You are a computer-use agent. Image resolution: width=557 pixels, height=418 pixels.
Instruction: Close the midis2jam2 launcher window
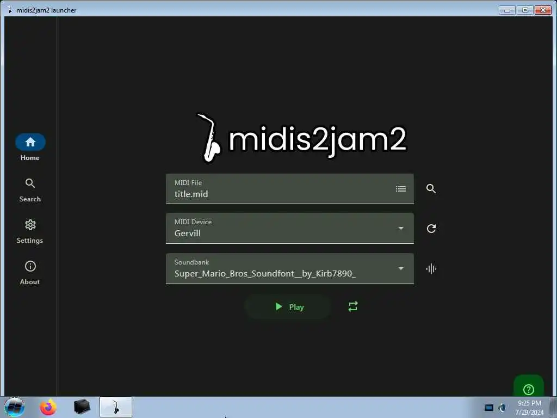[543, 10]
